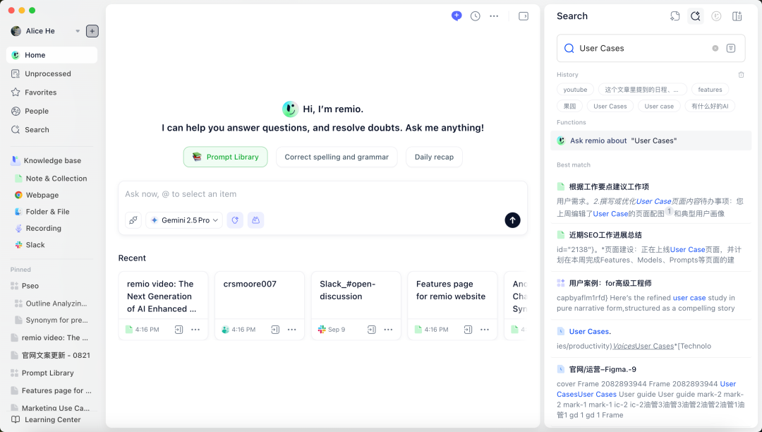Screen dimensions: 762x432
Task: Open the Prompt Library button
Action: (225, 157)
